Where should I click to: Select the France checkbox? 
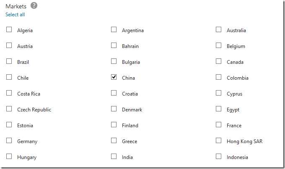(219, 125)
